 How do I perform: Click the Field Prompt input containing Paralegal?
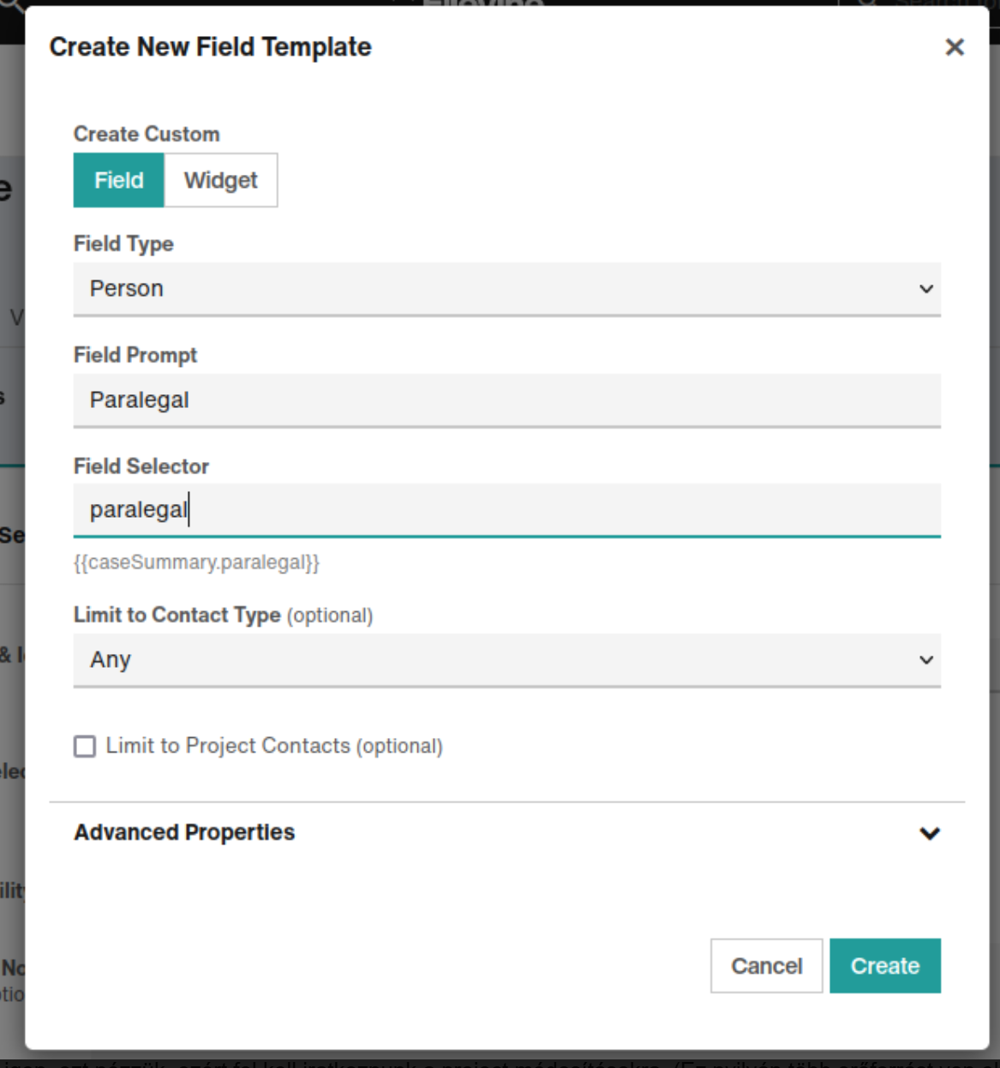(x=506, y=400)
